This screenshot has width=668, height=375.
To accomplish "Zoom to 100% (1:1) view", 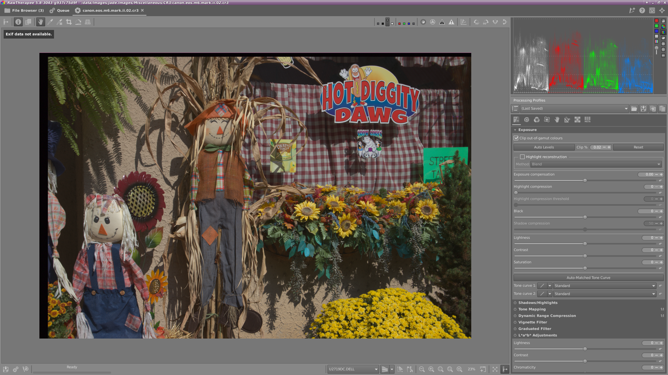I will pyautogui.click(x=459, y=369).
